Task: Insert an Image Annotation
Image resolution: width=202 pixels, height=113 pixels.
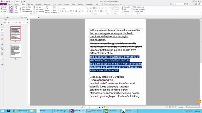Action: (x=139, y=9)
